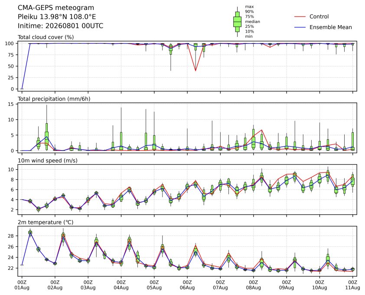Viewport: 365px width, 295px height.
Task: Click the 00Z 07Aug axis label
Action: click(220, 285)
